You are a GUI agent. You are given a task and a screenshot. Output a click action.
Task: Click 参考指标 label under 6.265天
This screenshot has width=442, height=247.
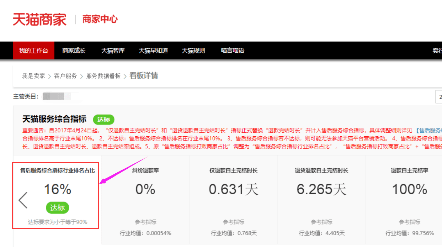tap(321, 222)
